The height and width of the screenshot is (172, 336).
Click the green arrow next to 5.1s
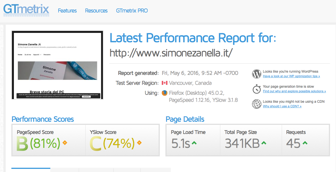coord(194,143)
